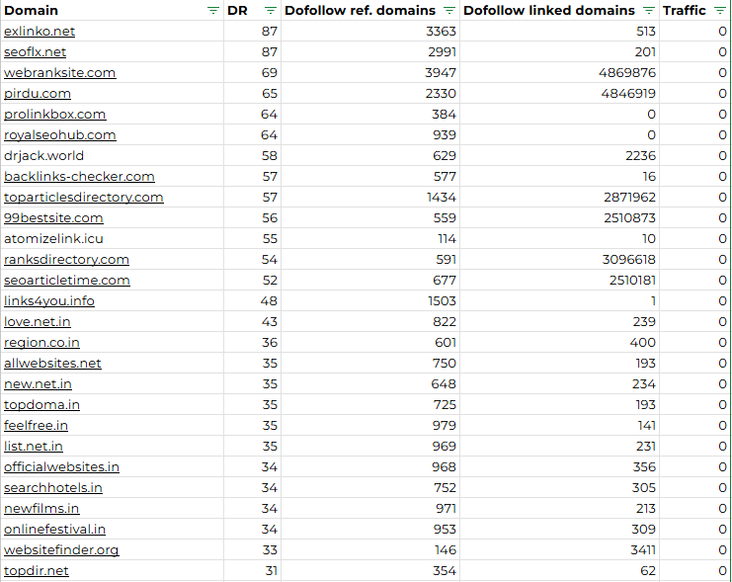Image resolution: width=732 pixels, height=582 pixels.
Task: Open the seoflx.net link
Action: (35, 51)
